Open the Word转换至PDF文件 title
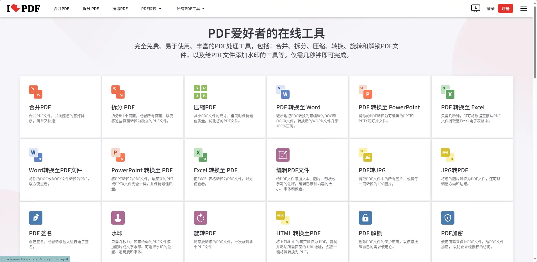This screenshot has width=537, height=262. click(x=55, y=170)
